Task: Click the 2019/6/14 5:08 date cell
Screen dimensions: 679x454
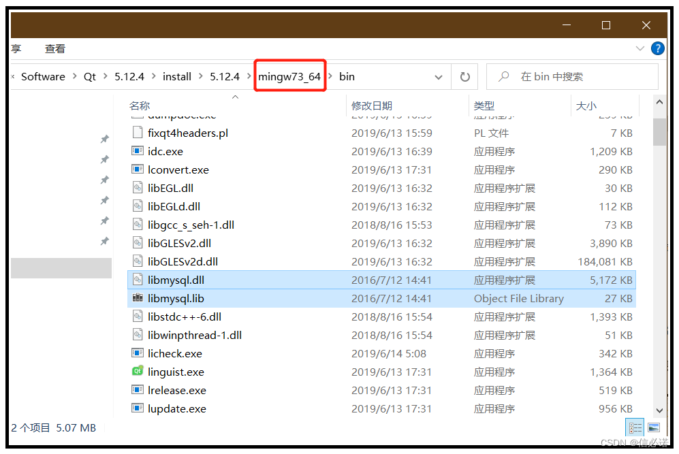Action: tap(389, 353)
